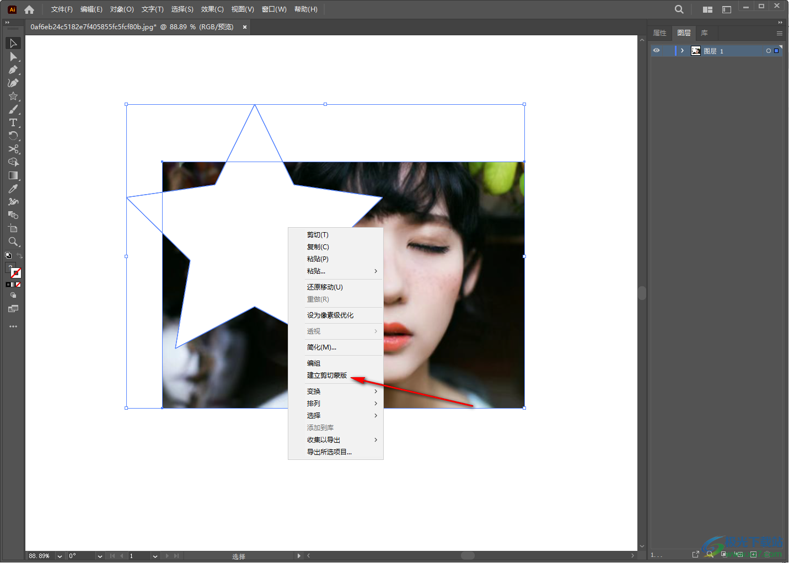Set fill to None button
789x563 pixels.
coord(18,285)
